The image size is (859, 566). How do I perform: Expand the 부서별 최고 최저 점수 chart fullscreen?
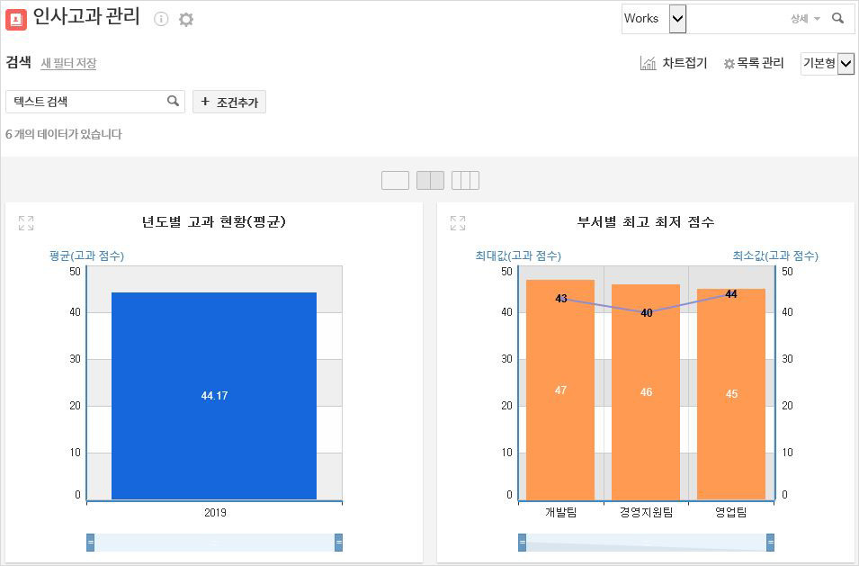(x=458, y=223)
